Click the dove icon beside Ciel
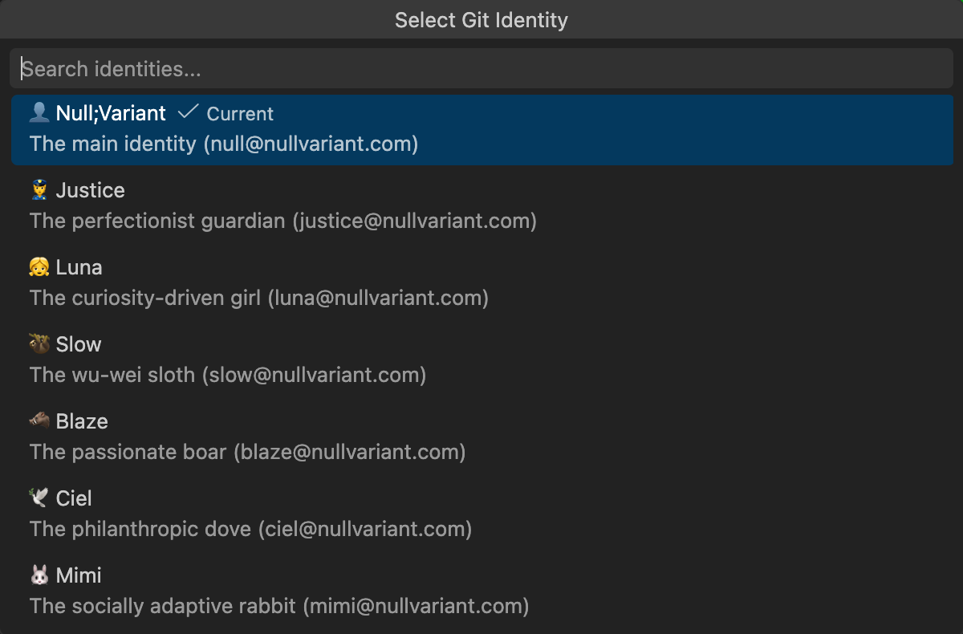Viewport: 963px width, 634px height. click(x=39, y=498)
